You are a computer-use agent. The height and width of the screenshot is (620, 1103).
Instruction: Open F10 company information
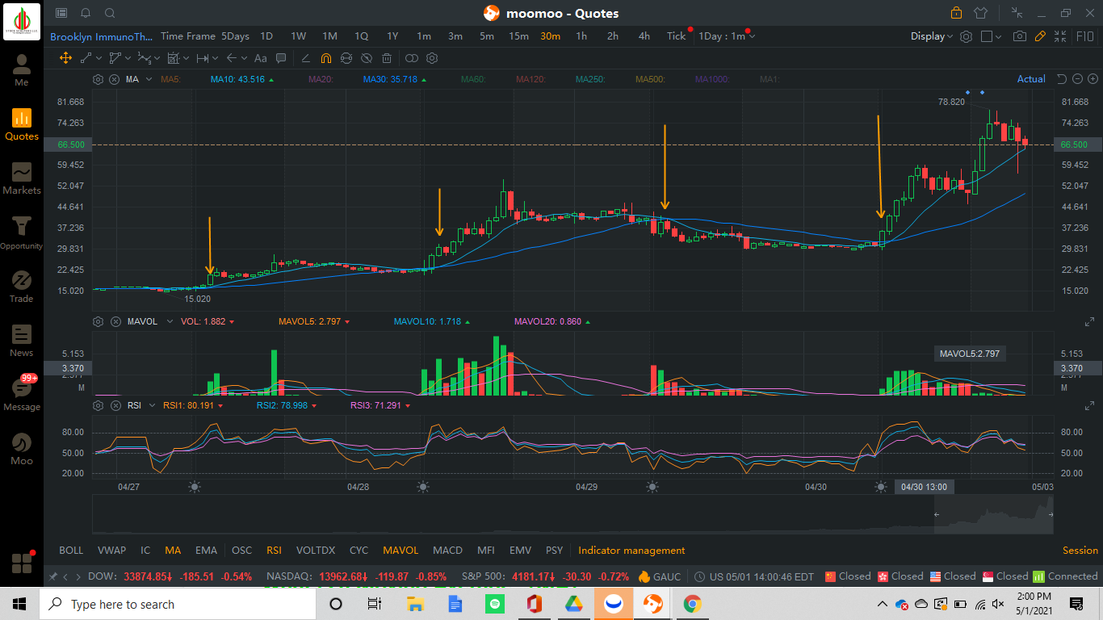(x=1085, y=36)
